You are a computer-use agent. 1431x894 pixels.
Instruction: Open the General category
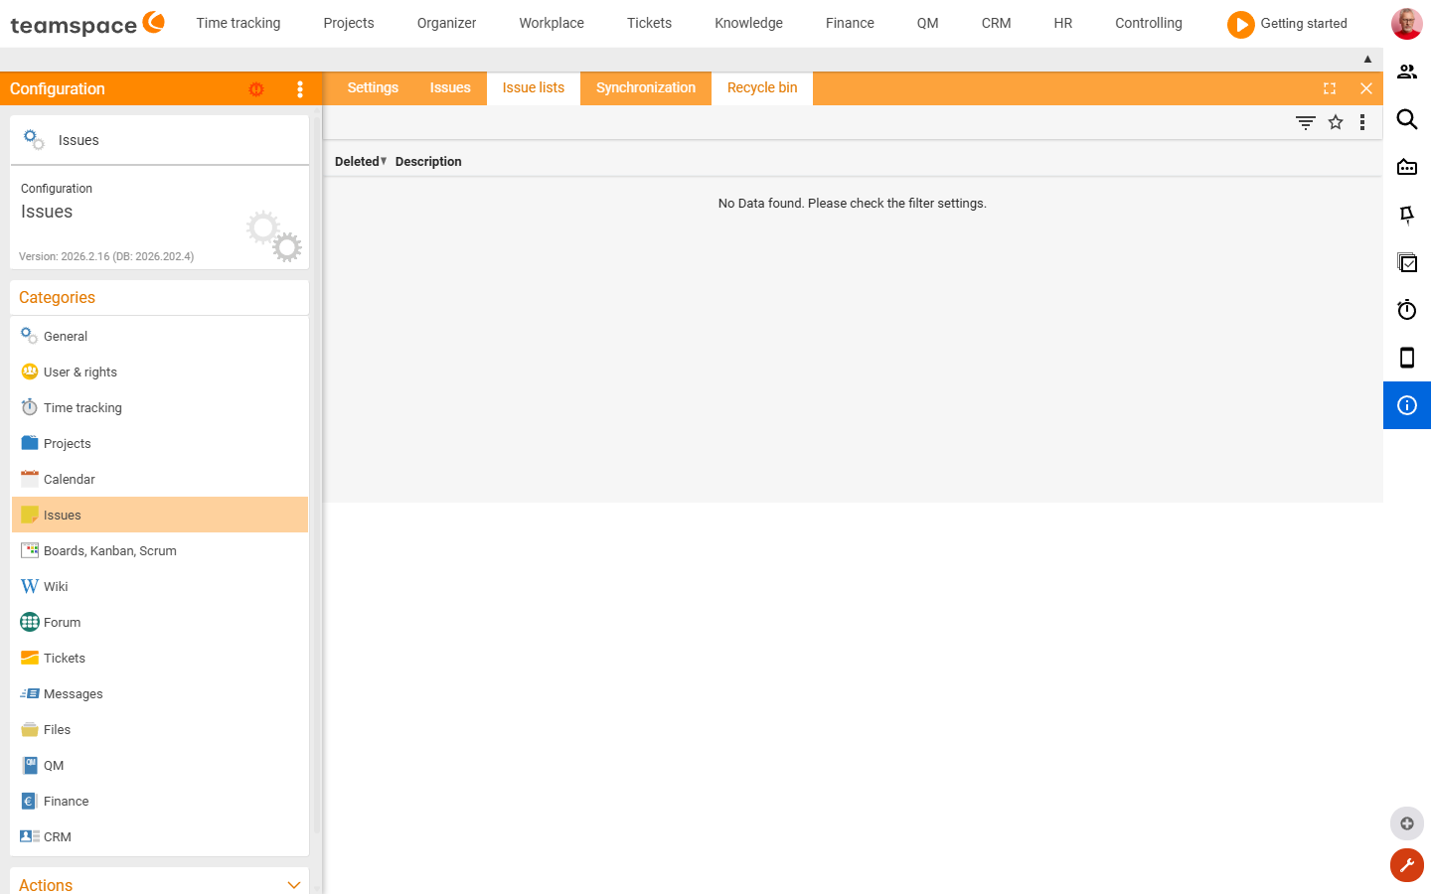[x=159, y=337]
